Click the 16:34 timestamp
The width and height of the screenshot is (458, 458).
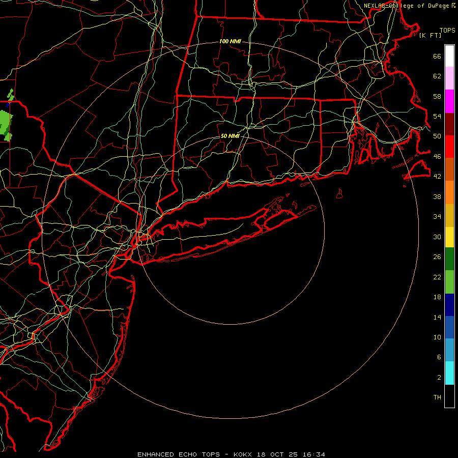pos(313,454)
